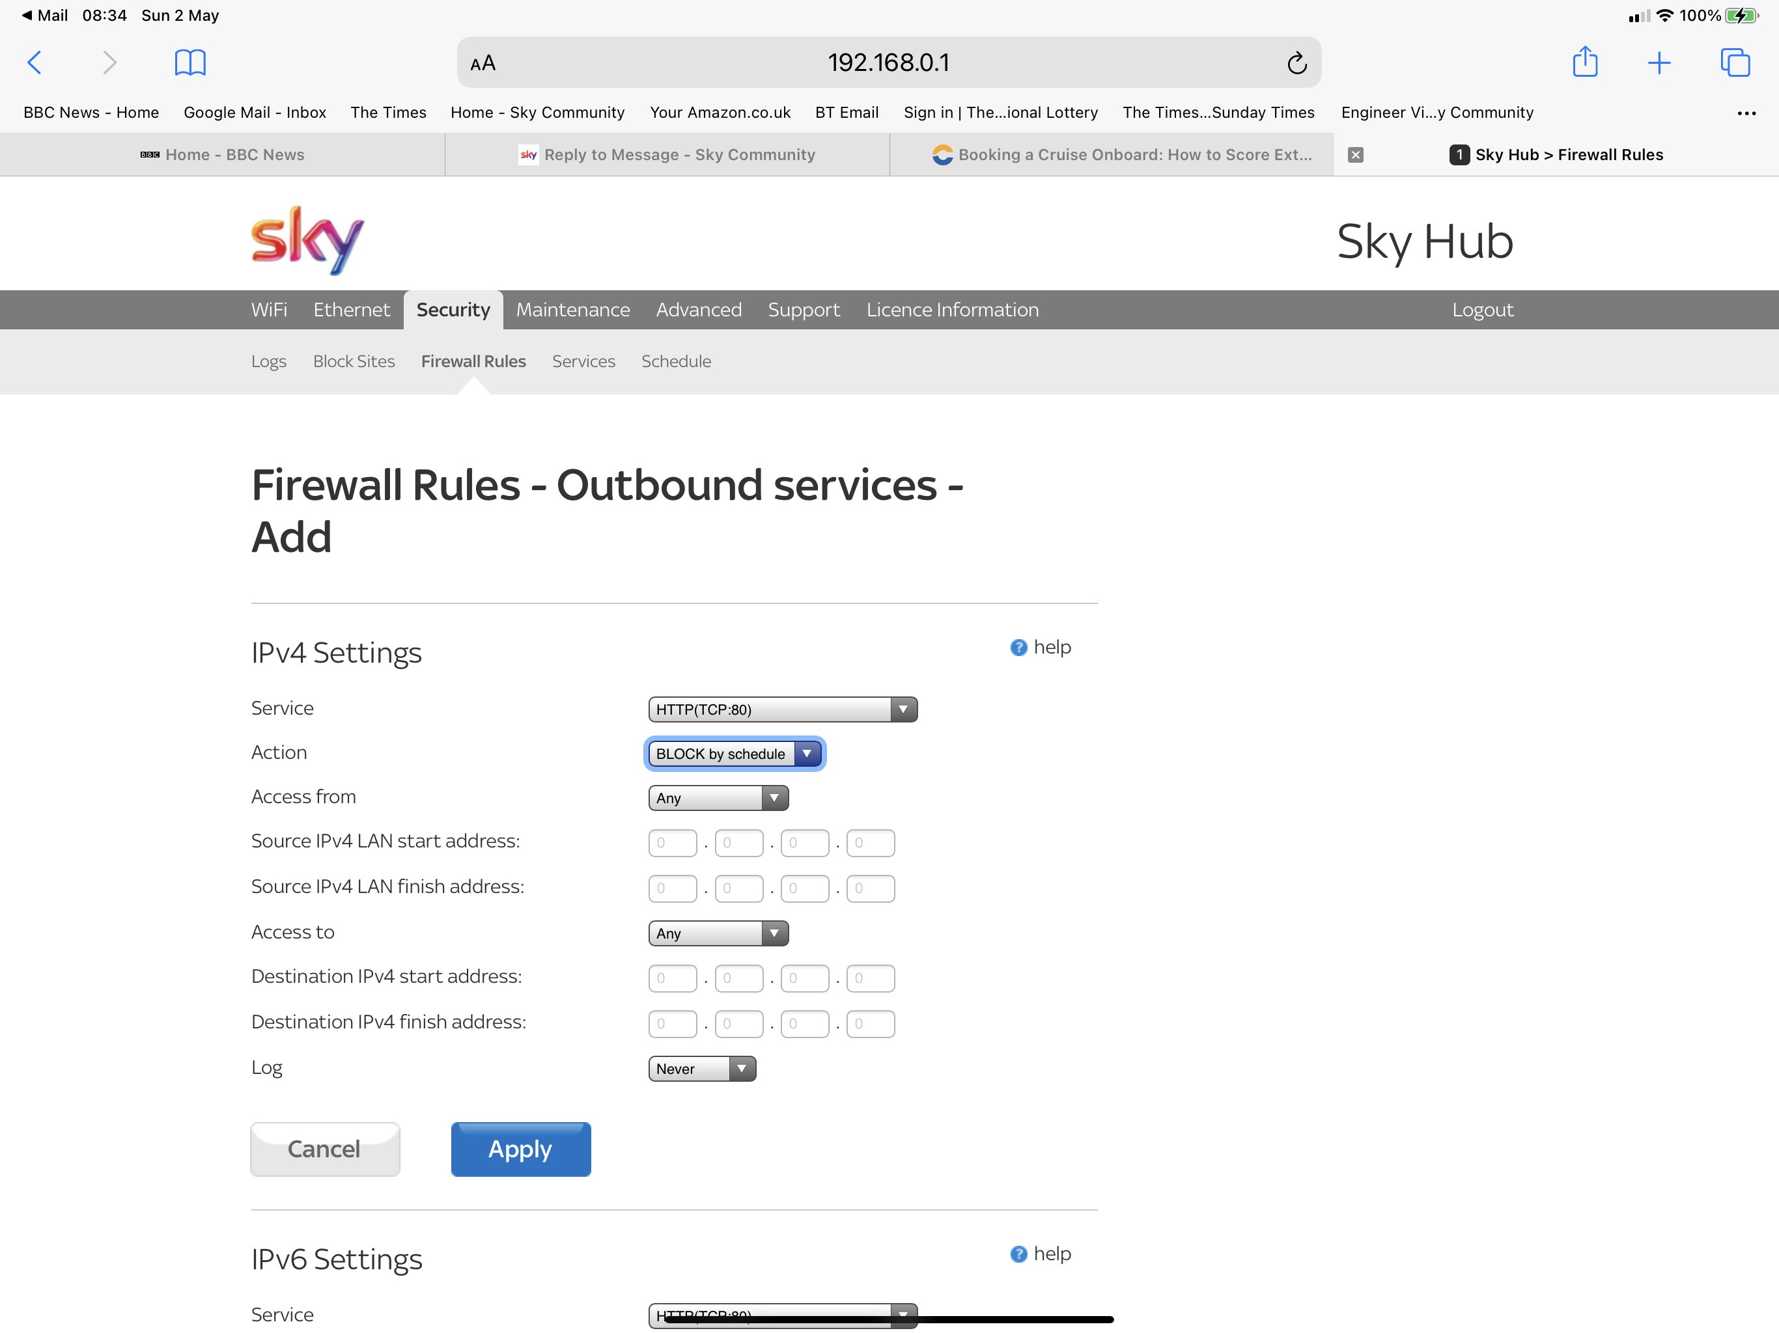Open the bookmarks book icon
Viewport: 1779px width, 1333px height.
point(189,62)
